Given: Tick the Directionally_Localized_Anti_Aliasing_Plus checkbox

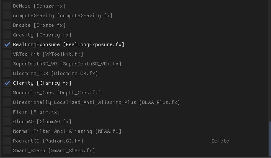Looking at the screenshot, I should click(x=7, y=102).
